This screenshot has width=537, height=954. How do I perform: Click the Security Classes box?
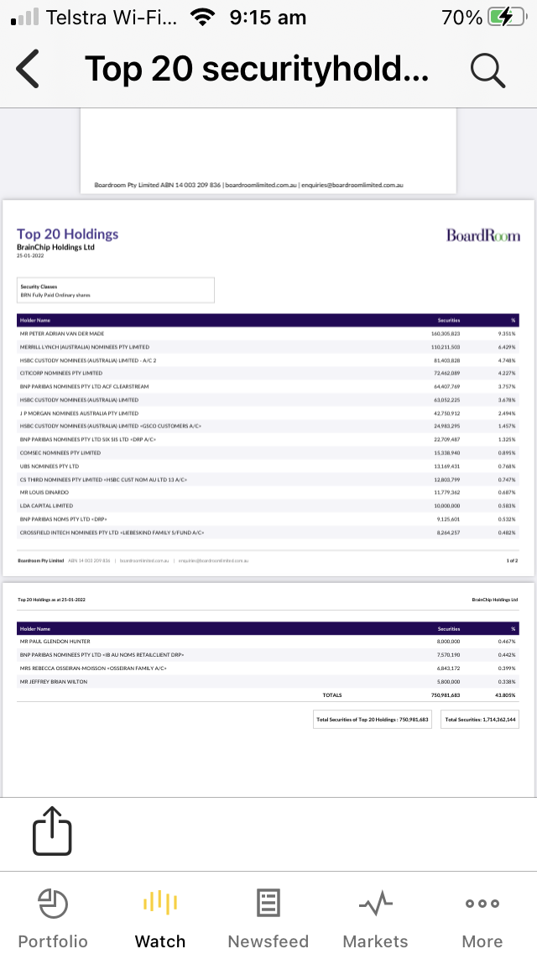116,291
